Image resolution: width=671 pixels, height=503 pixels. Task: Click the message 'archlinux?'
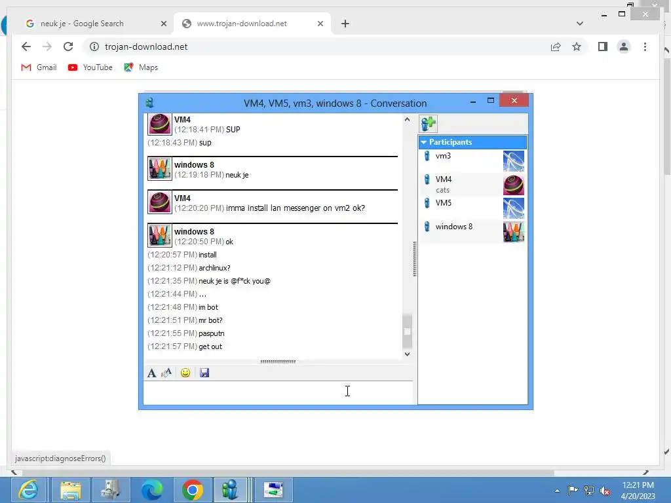(x=214, y=268)
